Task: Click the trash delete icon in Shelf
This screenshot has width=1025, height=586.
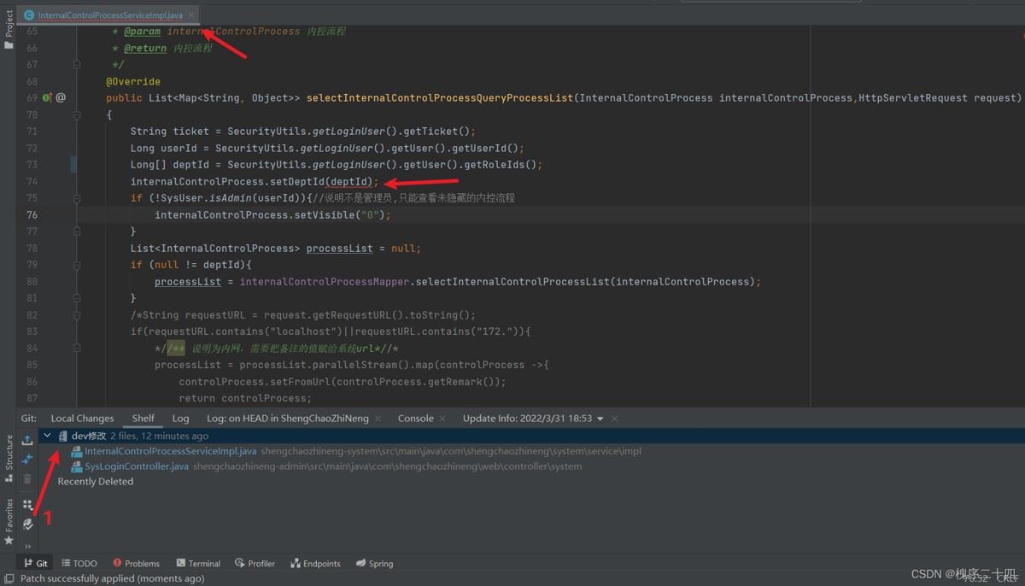Action: [27, 479]
